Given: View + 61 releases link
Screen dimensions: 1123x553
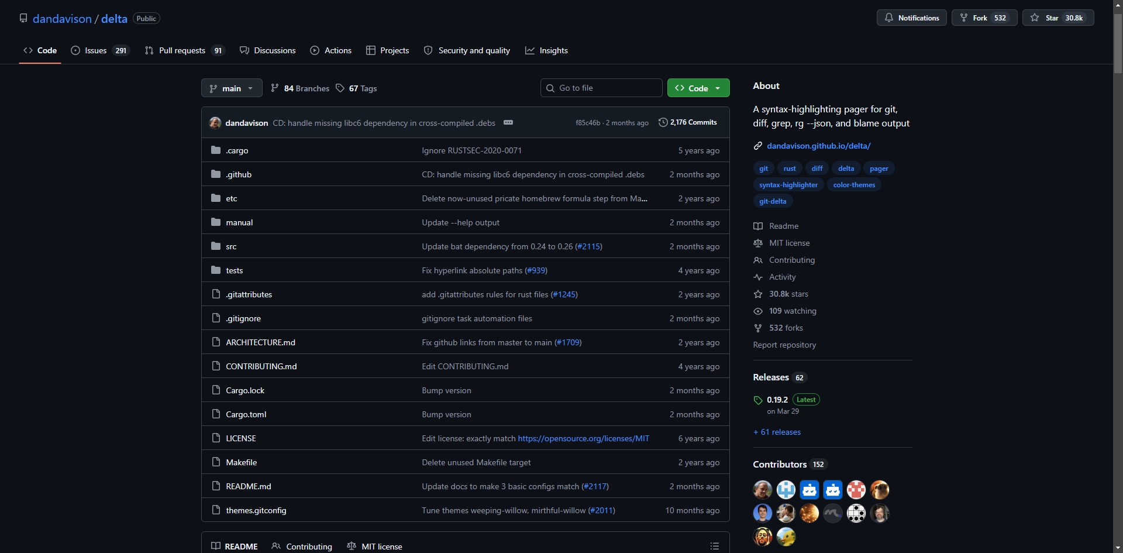Looking at the screenshot, I should point(777,432).
